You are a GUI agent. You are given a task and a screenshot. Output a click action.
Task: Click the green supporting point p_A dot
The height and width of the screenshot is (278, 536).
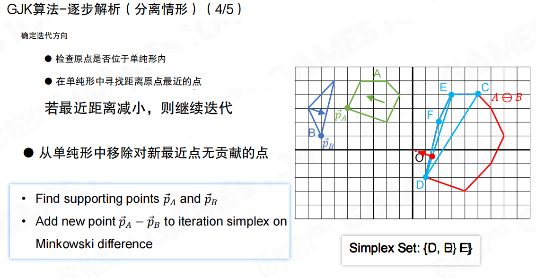[347, 108]
